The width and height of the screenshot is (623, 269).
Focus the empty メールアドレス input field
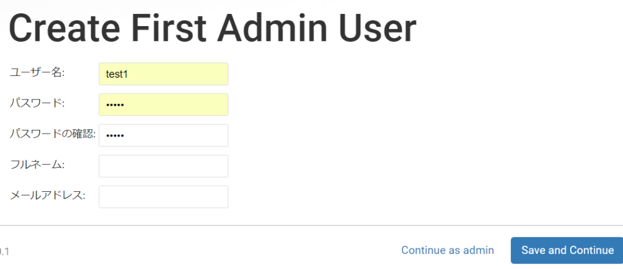[163, 197]
